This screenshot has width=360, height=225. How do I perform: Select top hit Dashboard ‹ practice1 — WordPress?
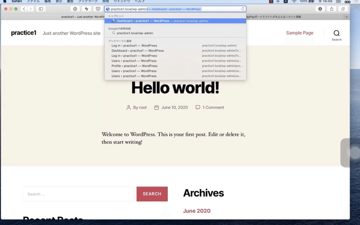tap(175, 21)
